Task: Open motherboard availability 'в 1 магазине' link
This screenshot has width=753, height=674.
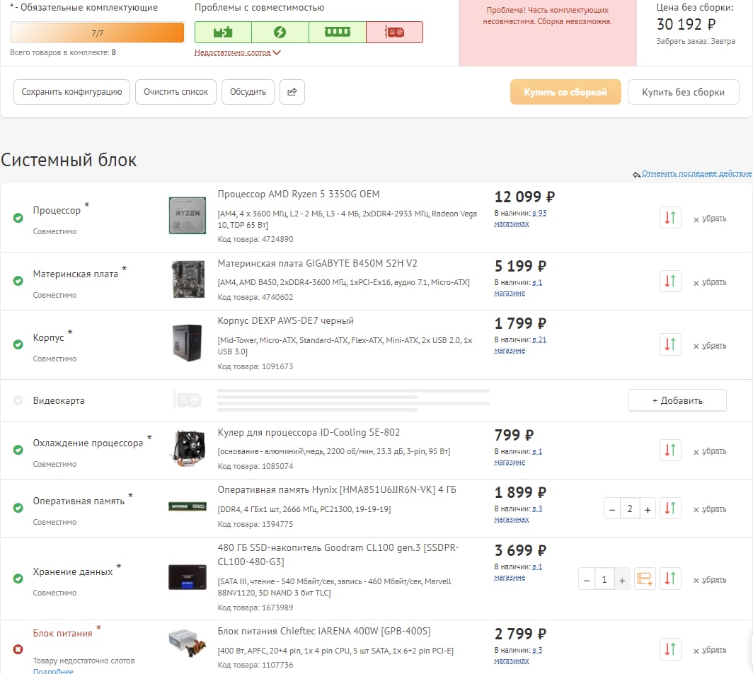Action: [x=518, y=288]
